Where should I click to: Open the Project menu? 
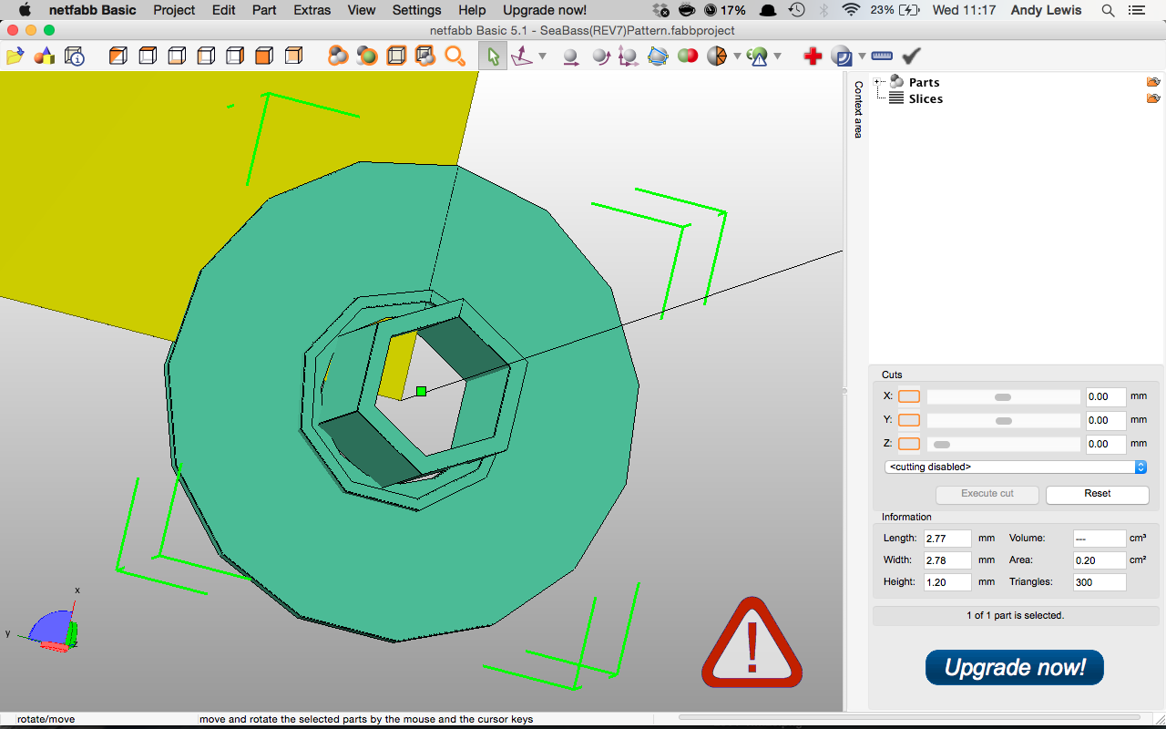click(x=174, y=10)
